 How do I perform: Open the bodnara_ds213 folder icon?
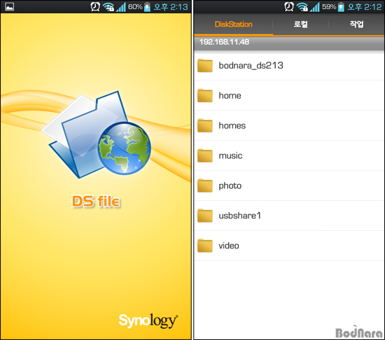205,66
